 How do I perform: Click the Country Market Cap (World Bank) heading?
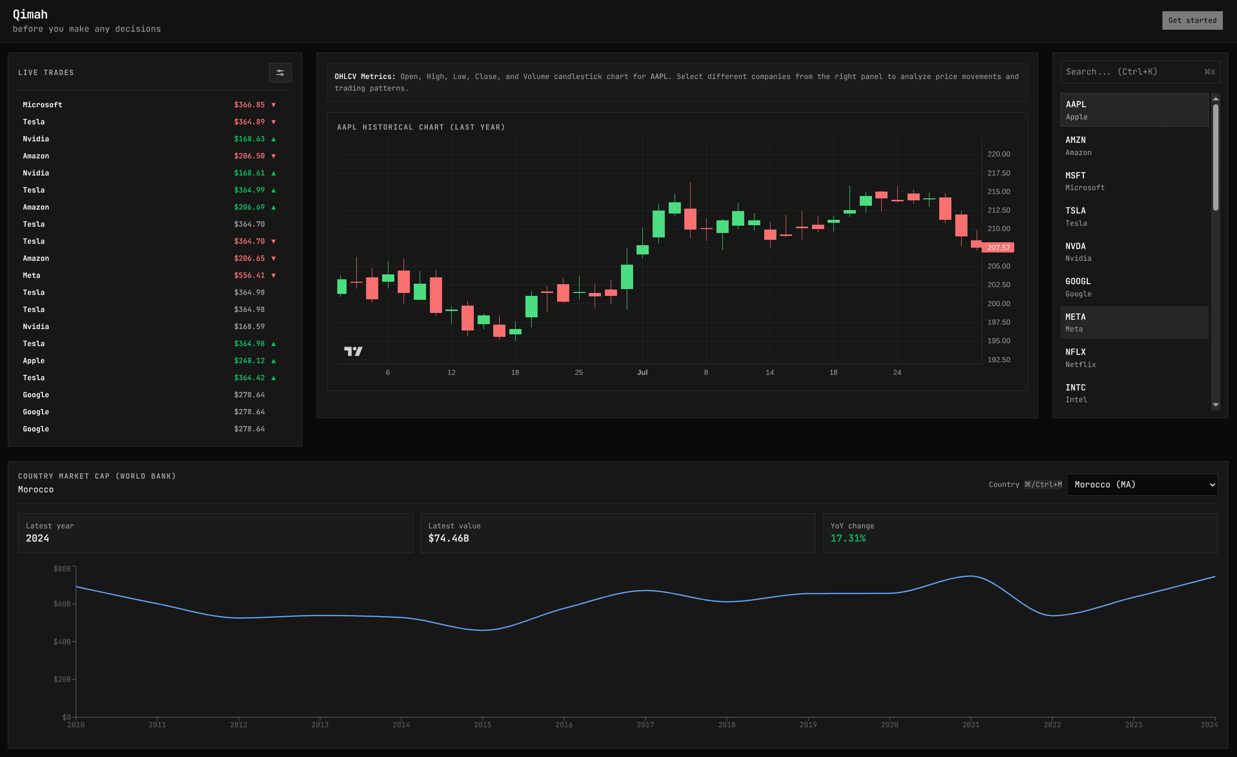97,476
